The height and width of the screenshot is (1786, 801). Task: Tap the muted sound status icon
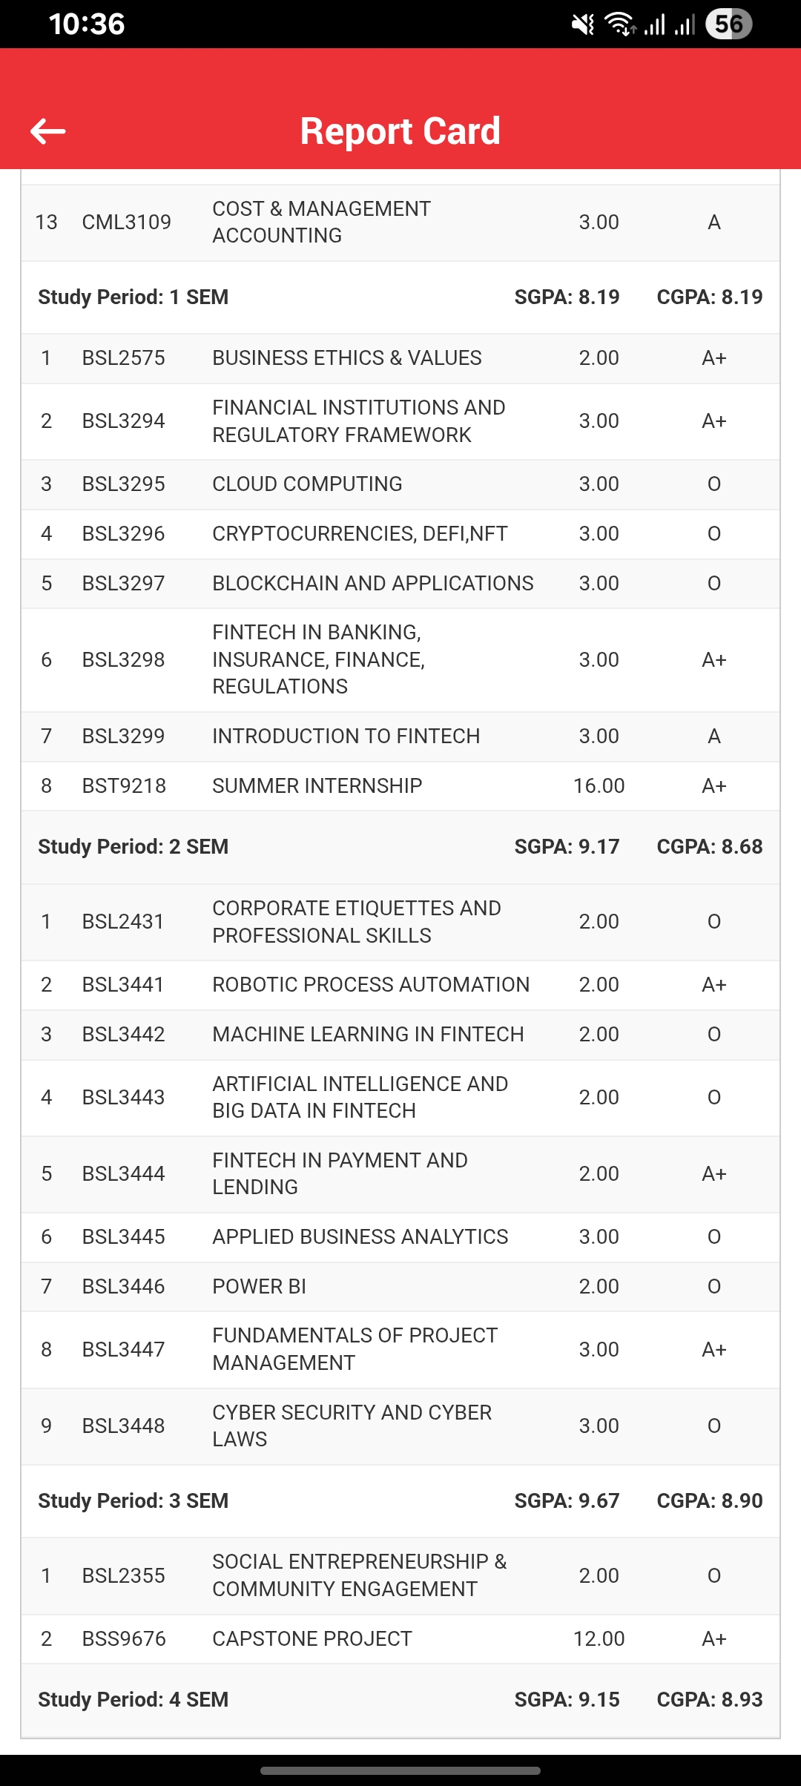(583, 24)
